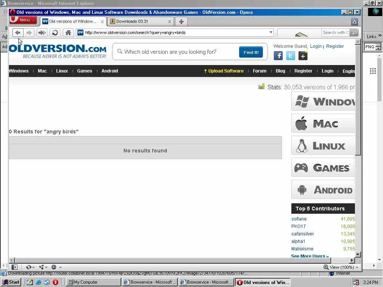383x287 pixels.
Task: Click the site search box placeholder text
Action: 170,52
